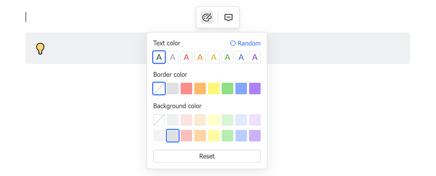This screenshot has width=436, height=176.
Task: Click the comment icon in toolbar
Action: pyautogui.click(x=229, y=17)
